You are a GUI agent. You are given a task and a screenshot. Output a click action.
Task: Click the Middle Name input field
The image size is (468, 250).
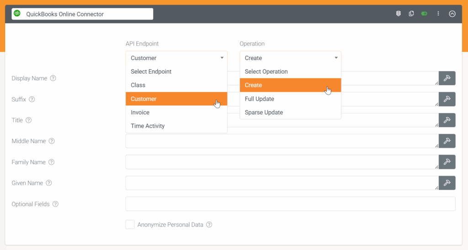(282, 141)
